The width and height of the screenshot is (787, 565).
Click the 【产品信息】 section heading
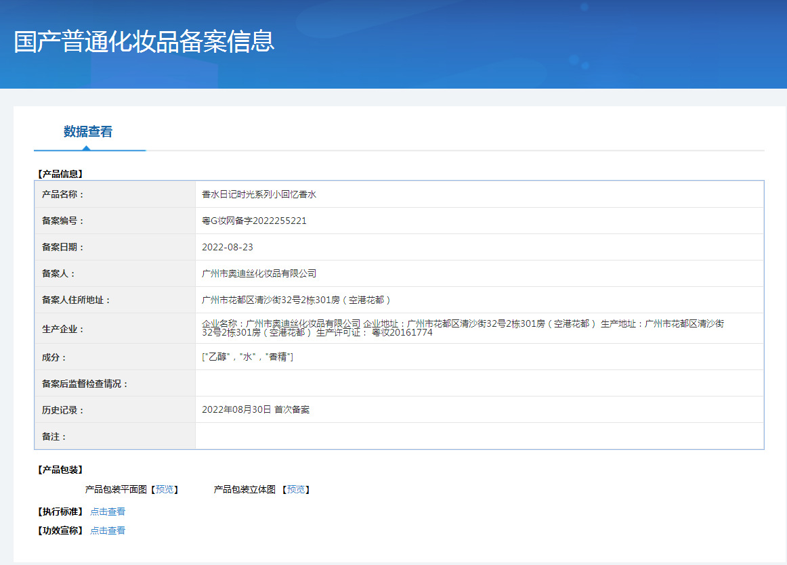click(x=60, y=174)
